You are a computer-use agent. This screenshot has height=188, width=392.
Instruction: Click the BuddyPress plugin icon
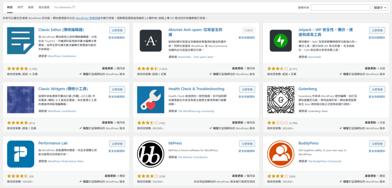point(281,154)
